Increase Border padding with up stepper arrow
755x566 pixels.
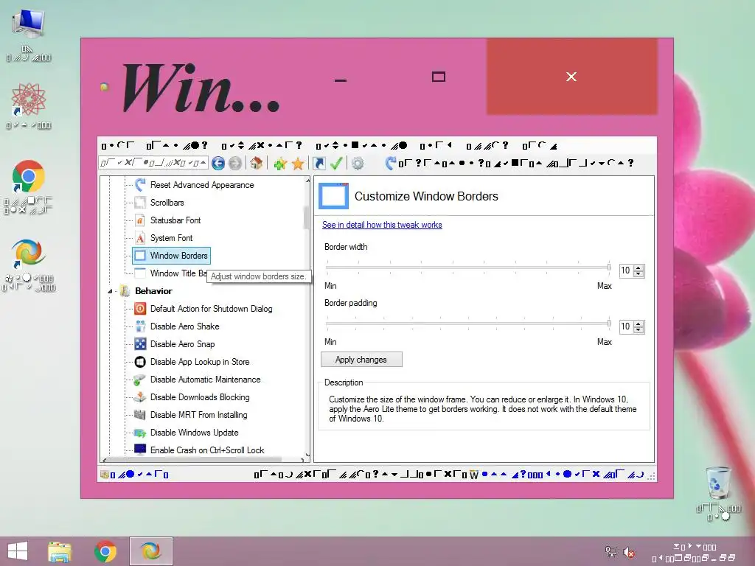(x=639, y=324)
